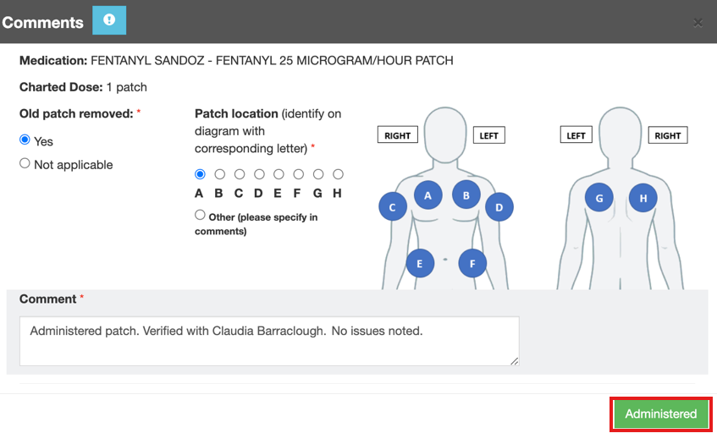717x433 pixels.
Task: Click abdomen circle E on front diagram
Action: coord(420,263)
